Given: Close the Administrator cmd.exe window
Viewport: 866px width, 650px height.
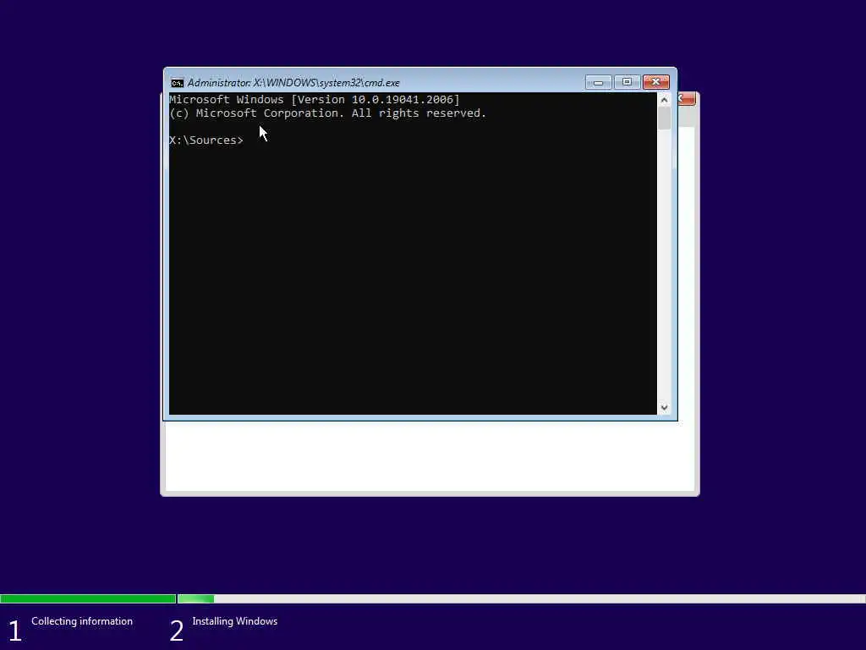Looking at the screenshot, I should 655,82.
